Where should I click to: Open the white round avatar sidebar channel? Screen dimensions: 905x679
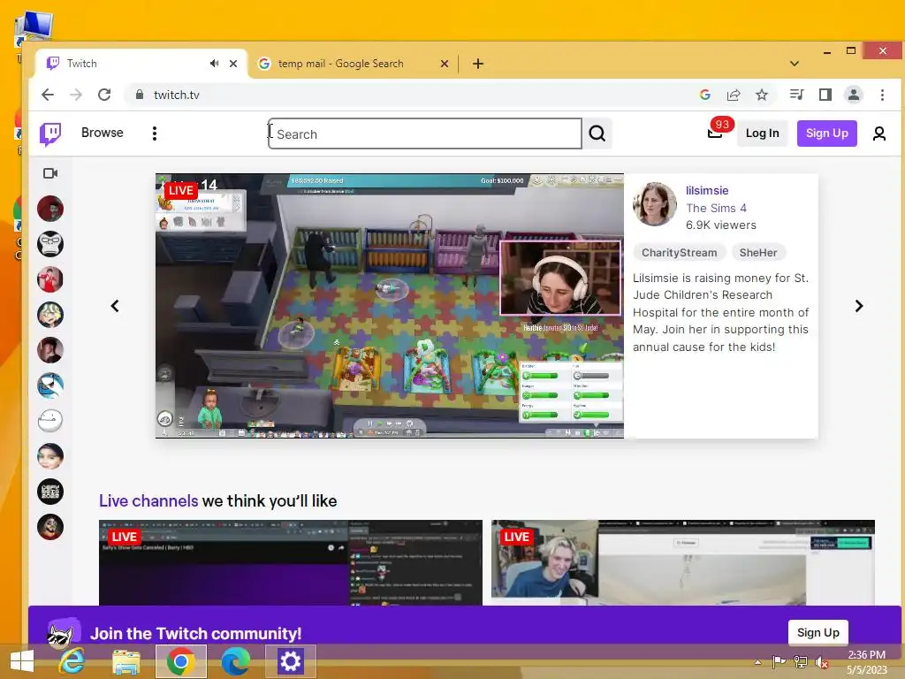[50, 421]
